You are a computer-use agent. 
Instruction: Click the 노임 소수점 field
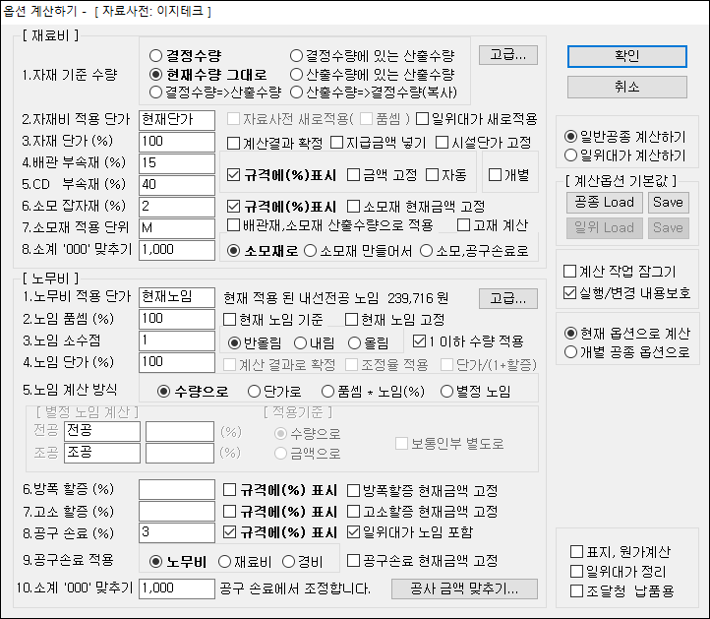(x=177, y=340)
